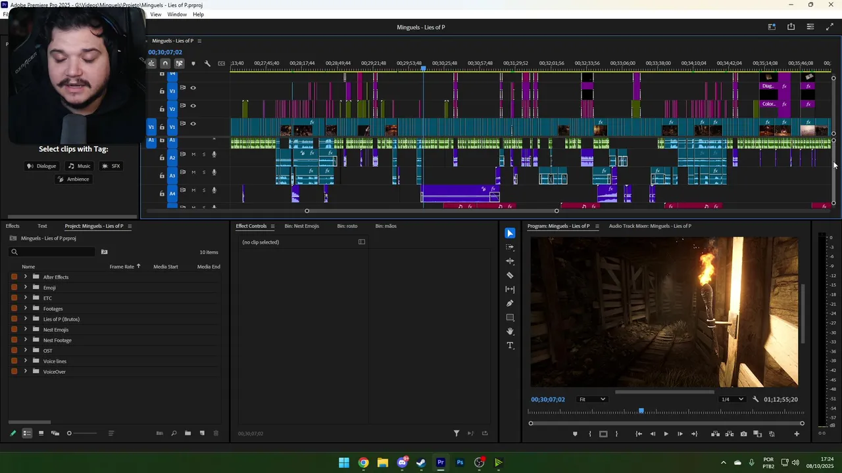Viewport: 842px width, 473px height.
Task: Click the filter funnel in Effect Controls
Action: tap(457, 434)
